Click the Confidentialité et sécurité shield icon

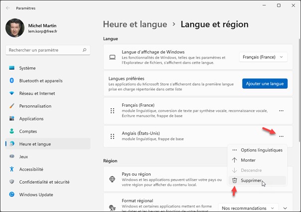pos(12,182)
